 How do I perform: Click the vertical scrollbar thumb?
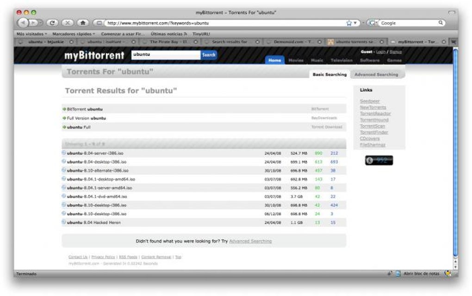[455, 152]
